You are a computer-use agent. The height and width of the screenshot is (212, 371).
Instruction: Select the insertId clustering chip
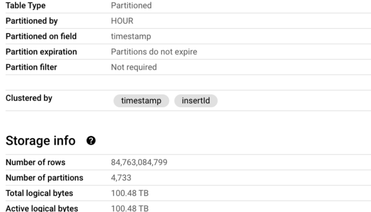(x=196, y=101)
